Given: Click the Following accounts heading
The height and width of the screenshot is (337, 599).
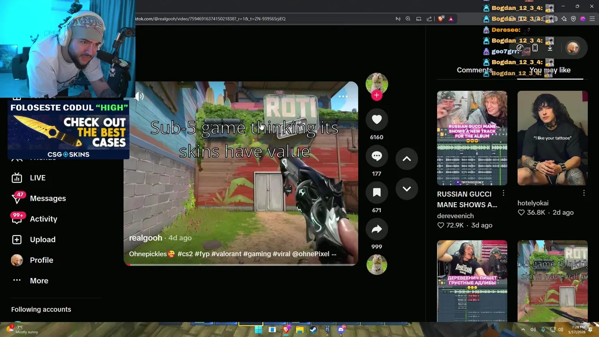Looking at the screenshot, I should point(41,309).
